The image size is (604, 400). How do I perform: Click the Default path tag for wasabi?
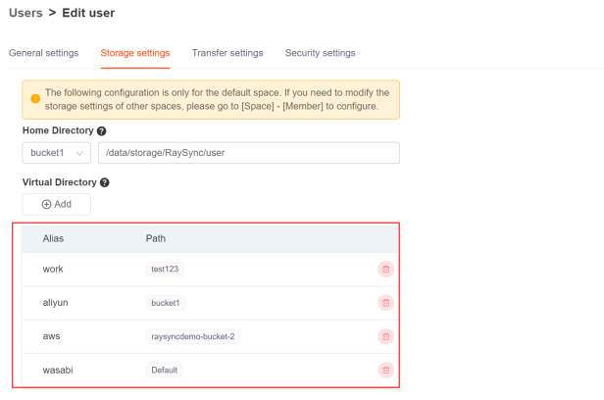tap(165, 370)
